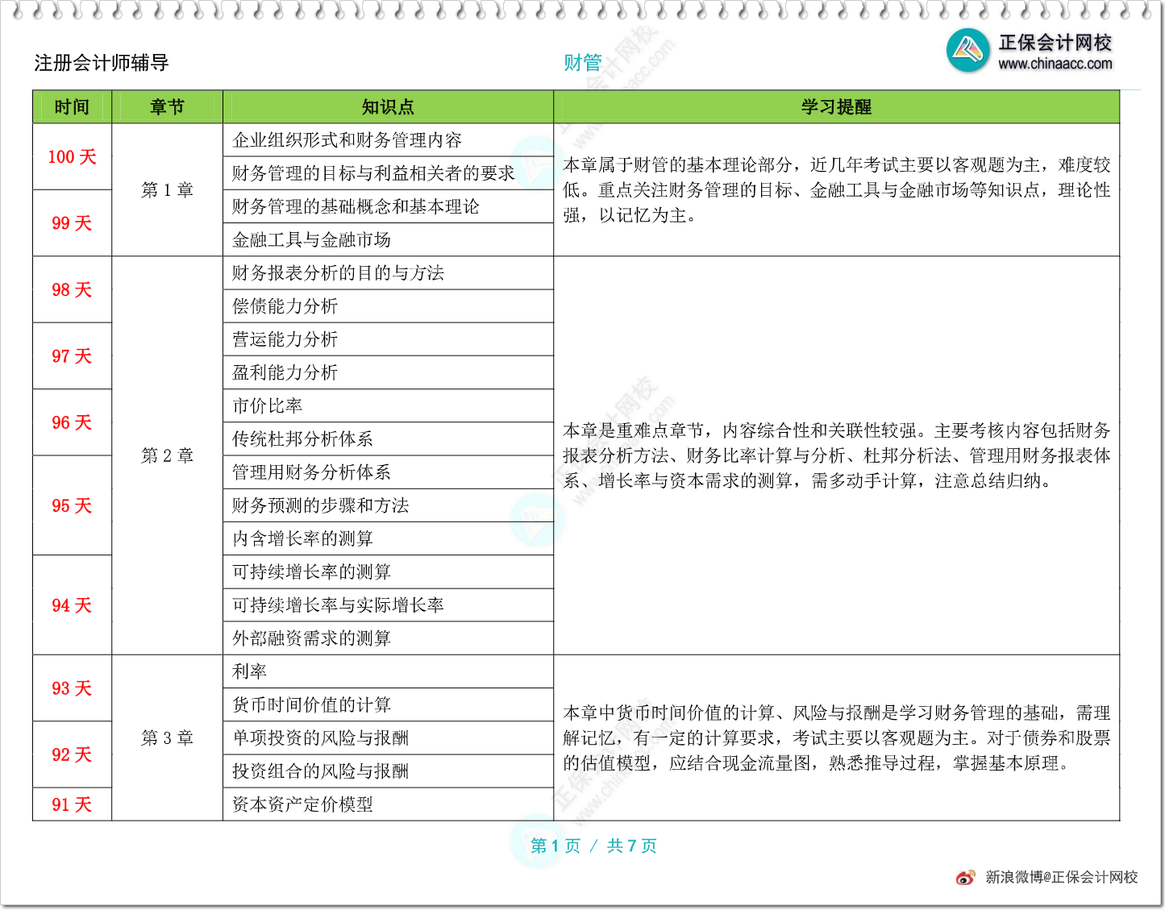Click the 注册会计师辅导 heading
Image resolution: width=1165 pixels, height=910 pixels.
(x=102, y=63)
